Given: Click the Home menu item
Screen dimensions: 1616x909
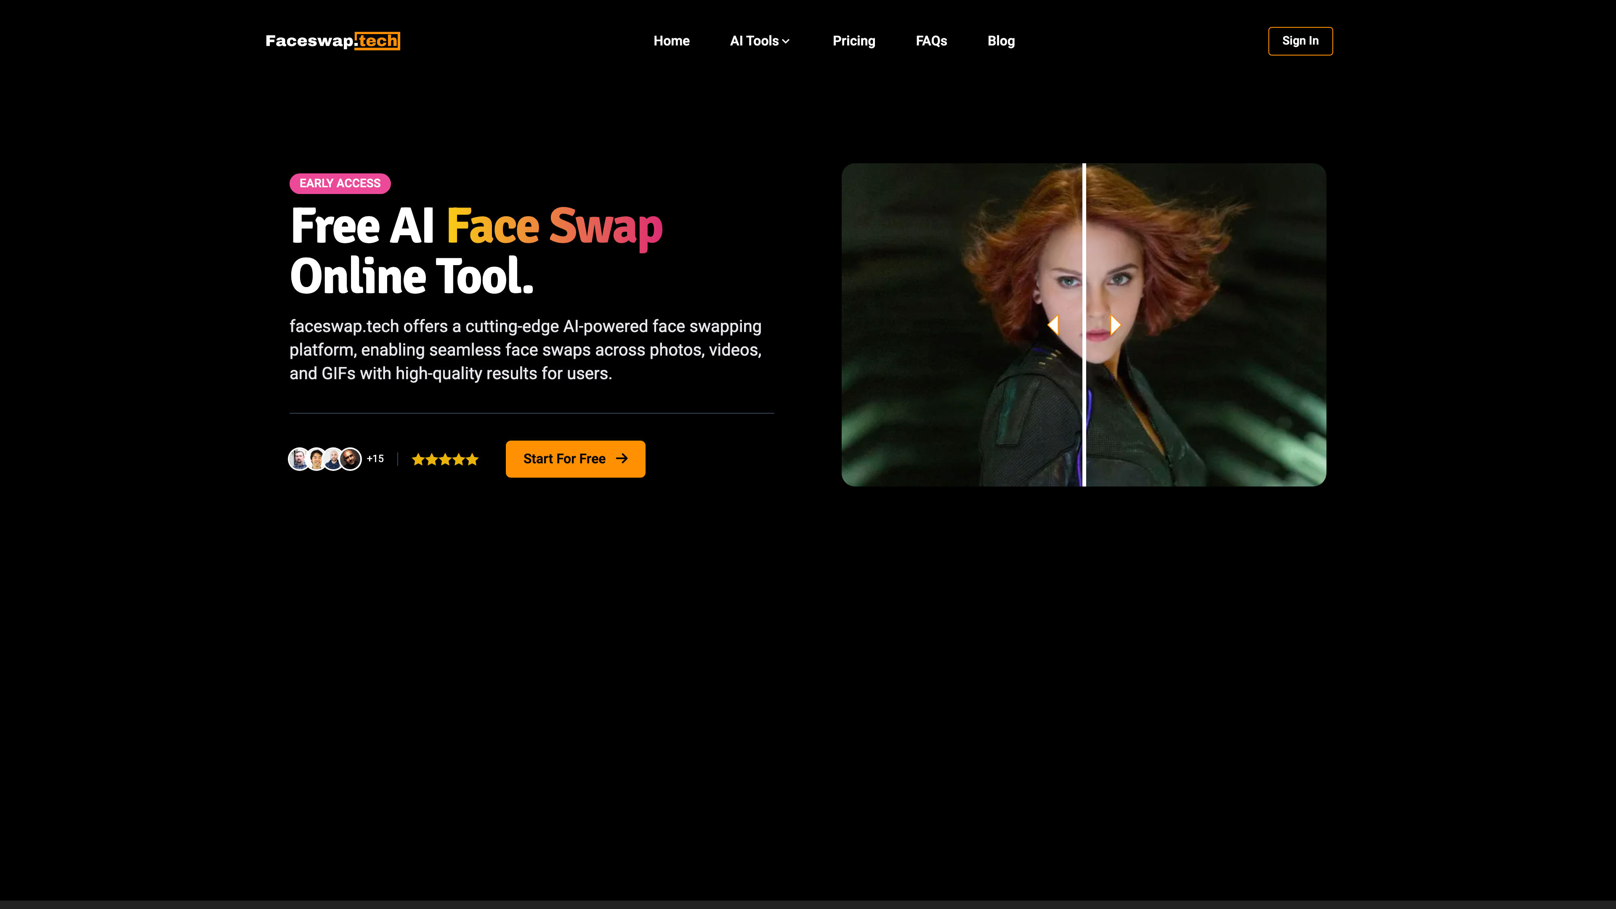Looking at the screenshot, I should point(672,41).
